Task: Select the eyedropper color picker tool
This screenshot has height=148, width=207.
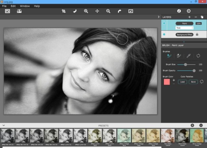Action: 189,56
